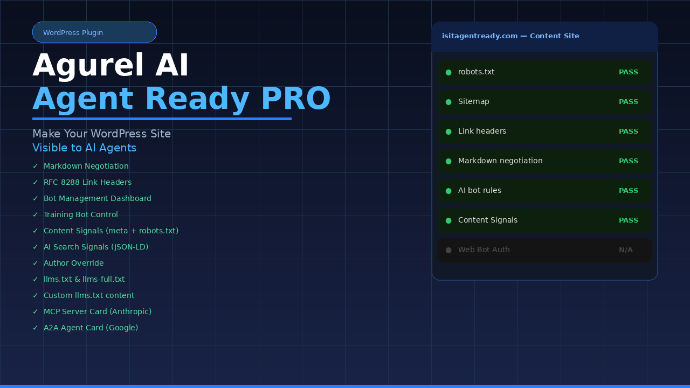Click the WordPress Plugin badge
The height and width of the screenshot is (388, 690).
[x=94, y=32]
